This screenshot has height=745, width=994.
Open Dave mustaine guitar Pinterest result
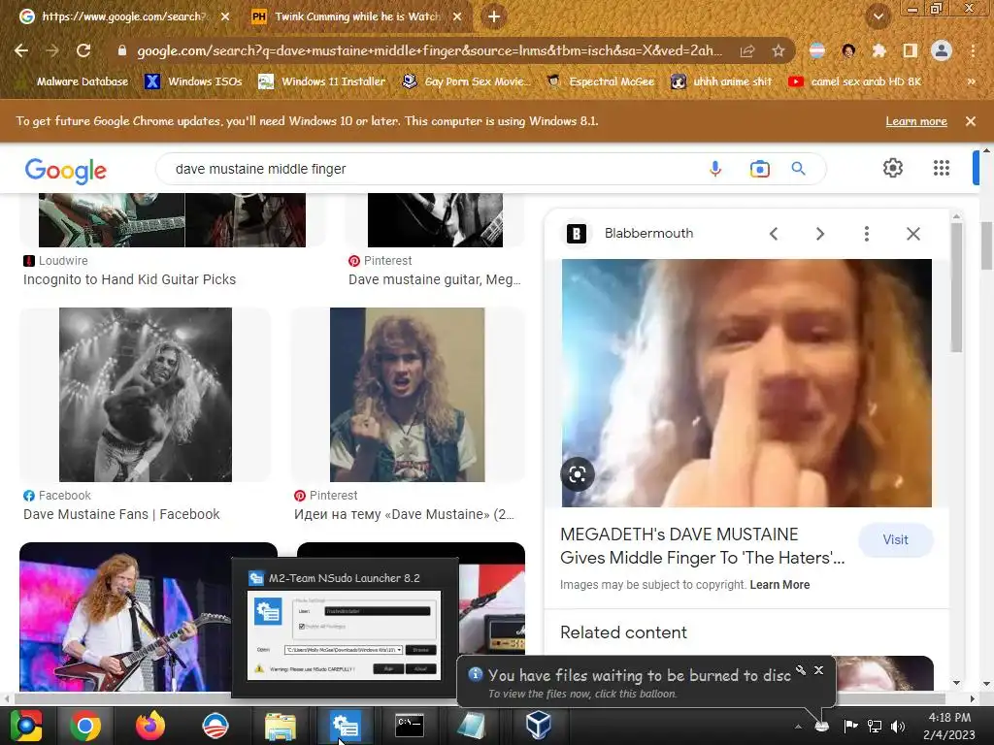pos(434,279)
